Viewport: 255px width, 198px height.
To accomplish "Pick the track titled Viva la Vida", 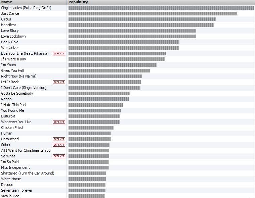I will [10, 196].
